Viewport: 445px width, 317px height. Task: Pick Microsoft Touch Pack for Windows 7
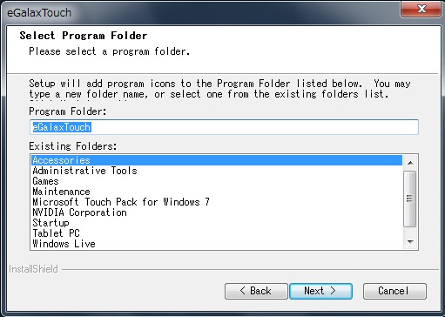point(217,202)
